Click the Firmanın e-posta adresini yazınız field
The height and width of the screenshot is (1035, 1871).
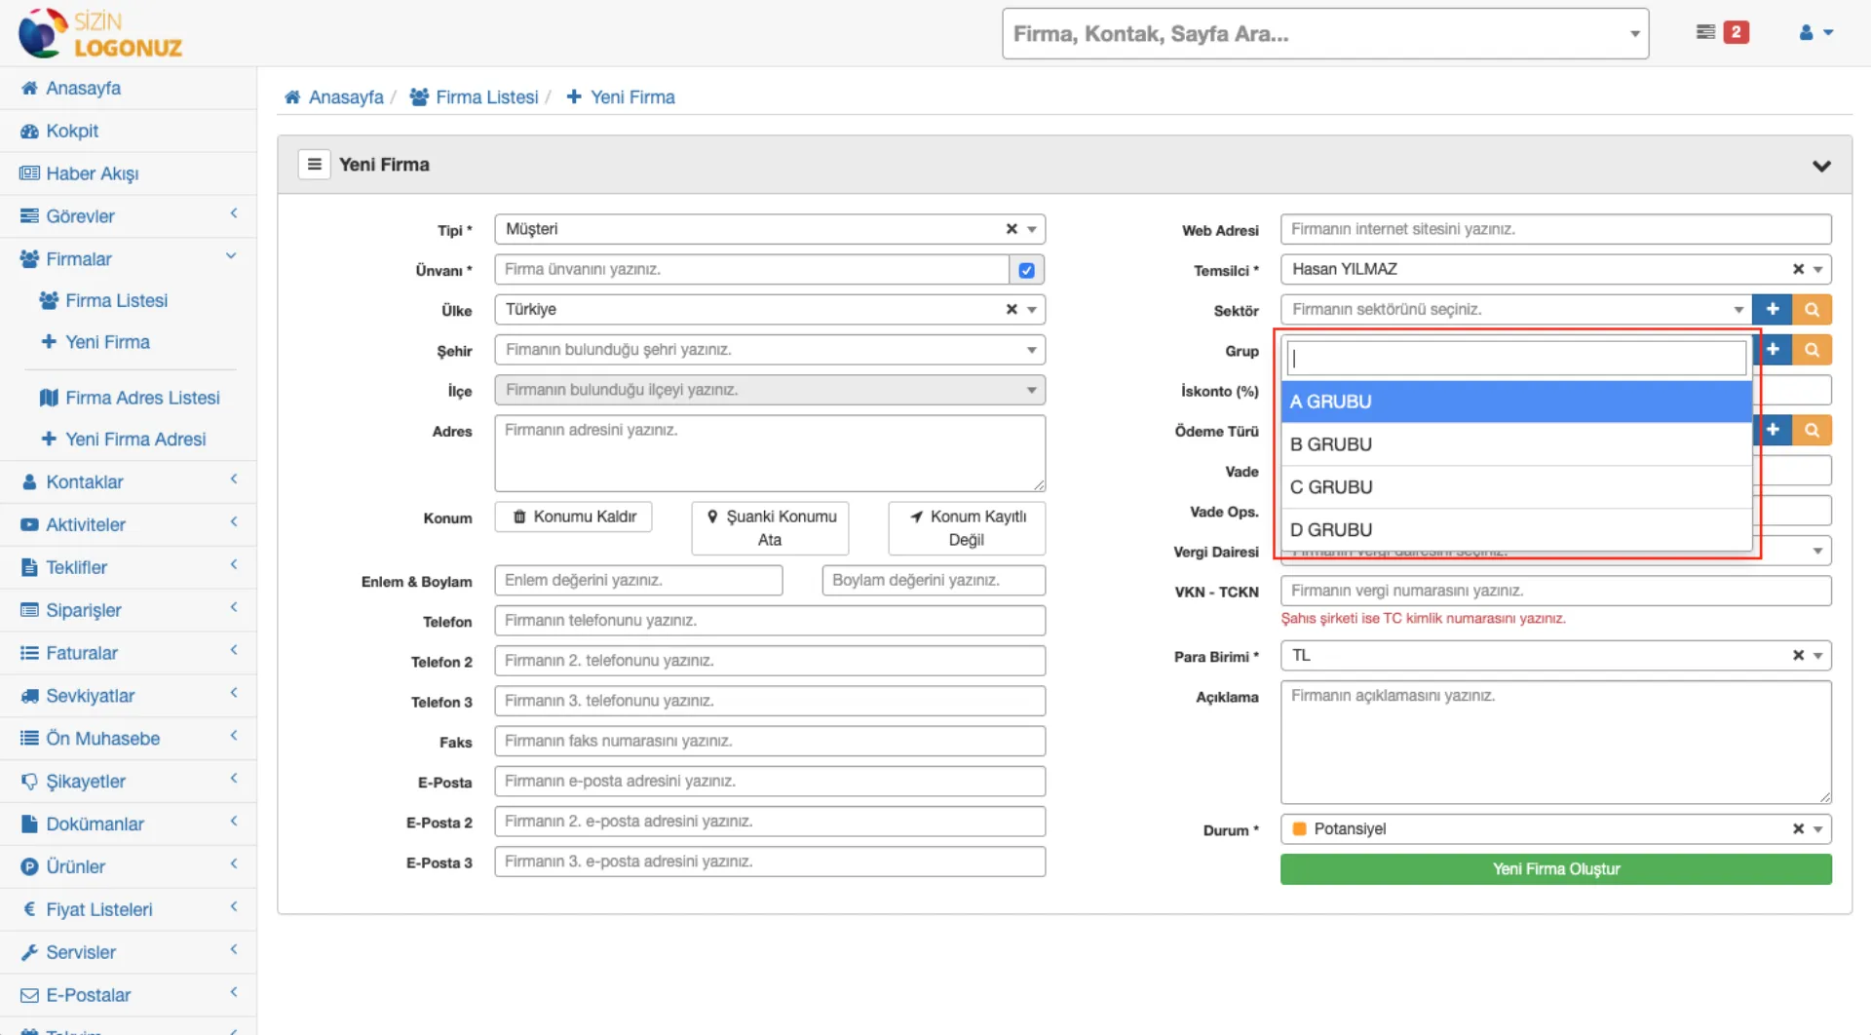tap(770, 782)
